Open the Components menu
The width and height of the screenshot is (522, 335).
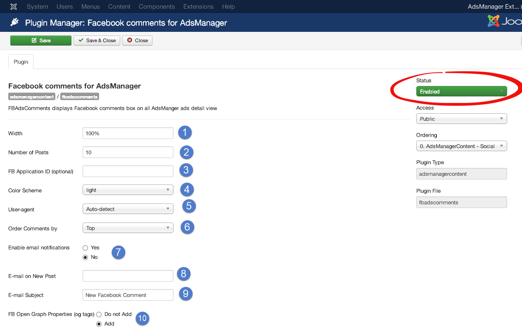(x=157, y=7)
